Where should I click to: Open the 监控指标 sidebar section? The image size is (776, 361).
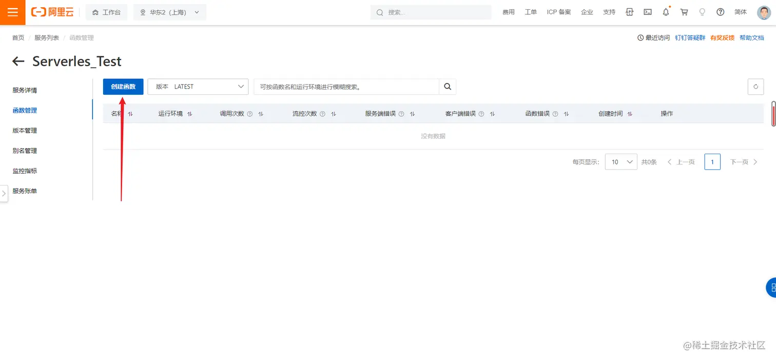click(x=24, y=171)
